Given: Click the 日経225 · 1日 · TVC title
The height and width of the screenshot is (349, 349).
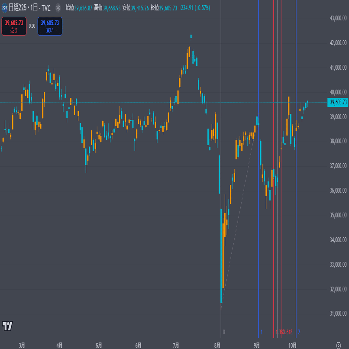Looking at the screenshot, I should click(29, 8).
